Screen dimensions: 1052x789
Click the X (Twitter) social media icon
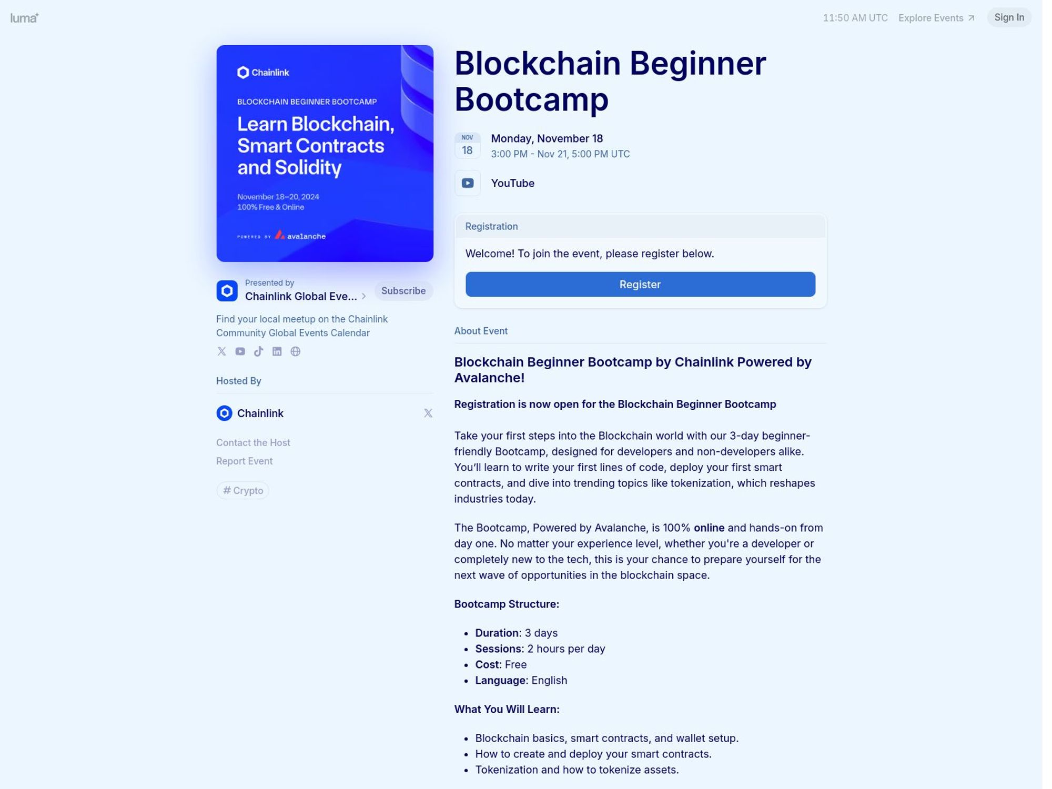221,351
